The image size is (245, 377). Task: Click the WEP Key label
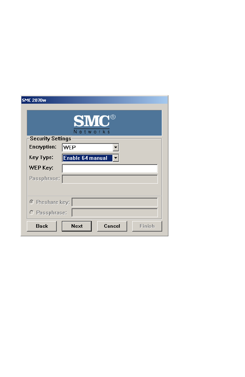pyautogui.click(x=41, y=168)
